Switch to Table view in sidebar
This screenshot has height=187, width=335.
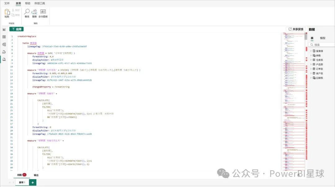4,37
